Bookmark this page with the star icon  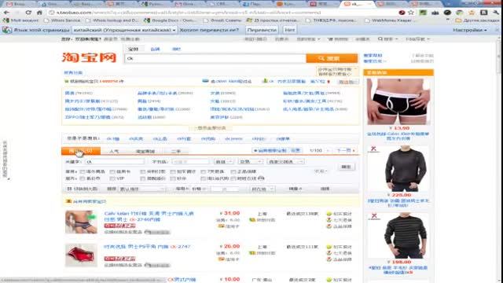click(411, 13)
